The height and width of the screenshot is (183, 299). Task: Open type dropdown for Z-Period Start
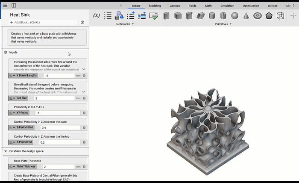point(12,127)
